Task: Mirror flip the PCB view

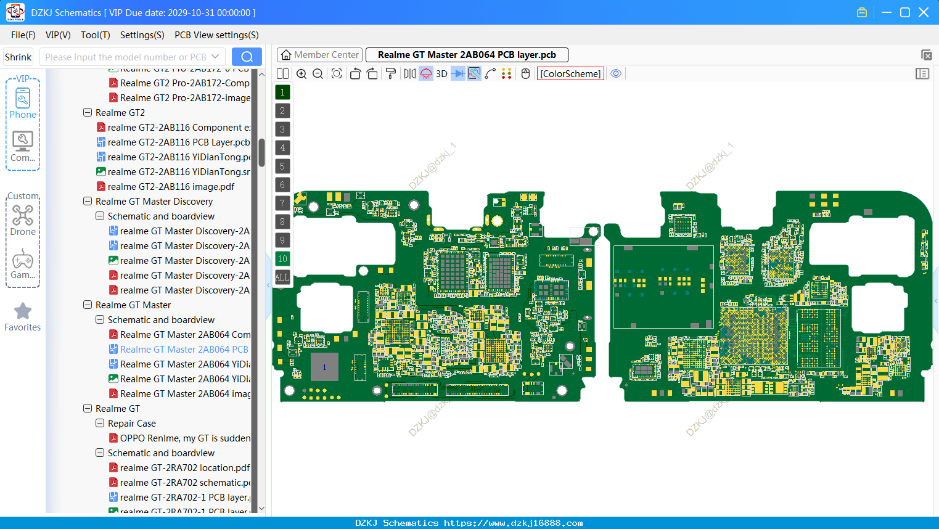Action: pyautogui.click(x=410, y=73)
